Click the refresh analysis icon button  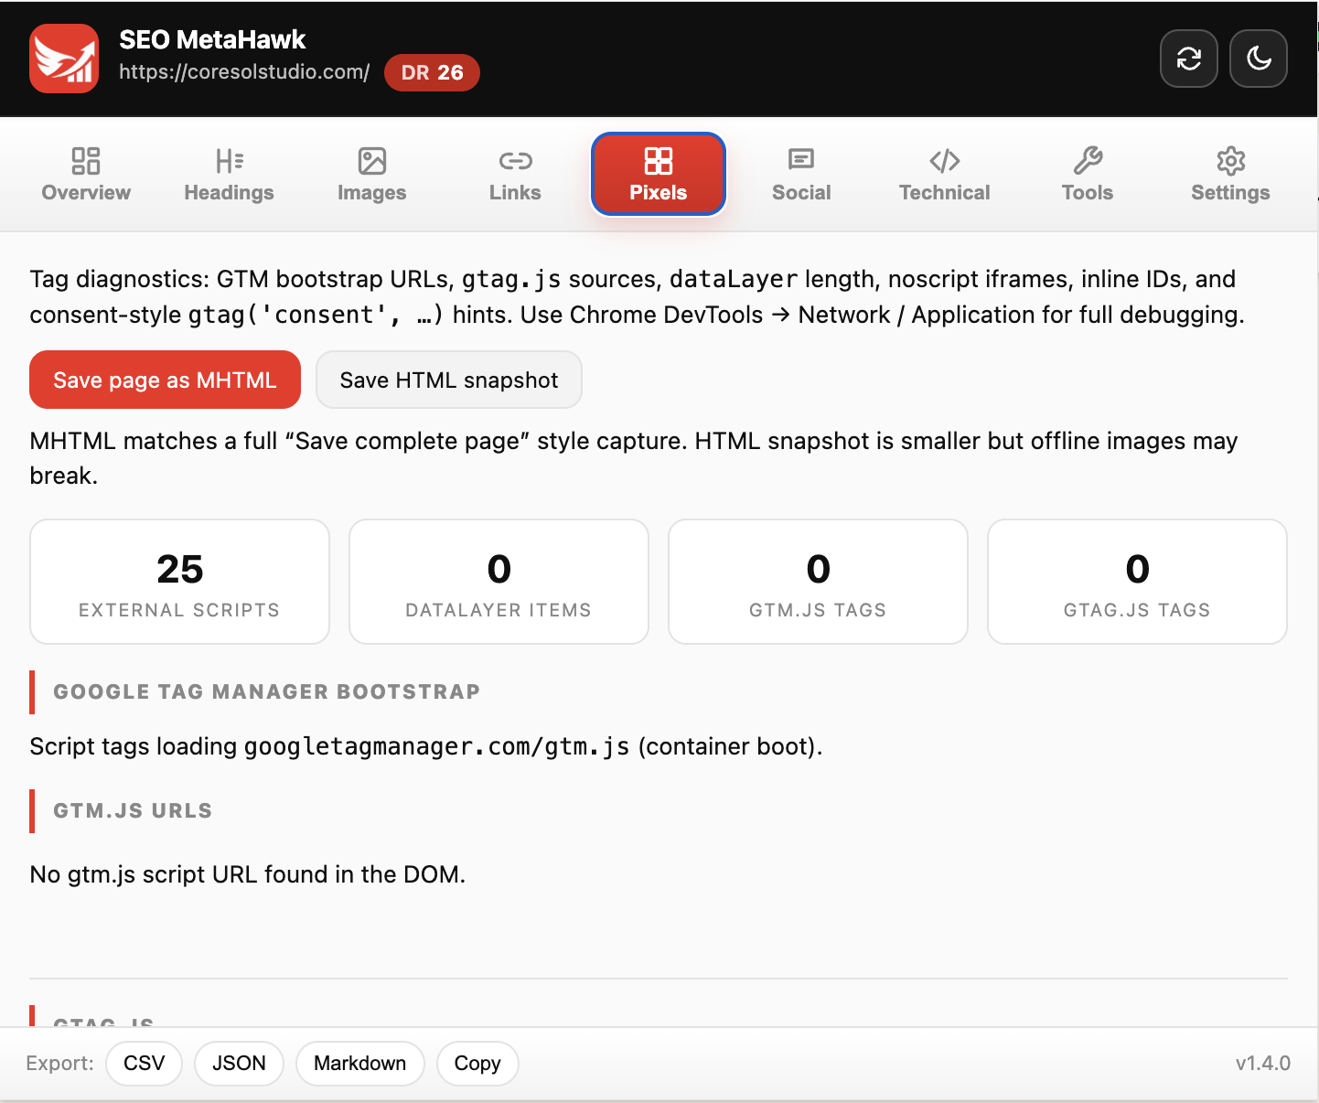[x=1189, y=59]
